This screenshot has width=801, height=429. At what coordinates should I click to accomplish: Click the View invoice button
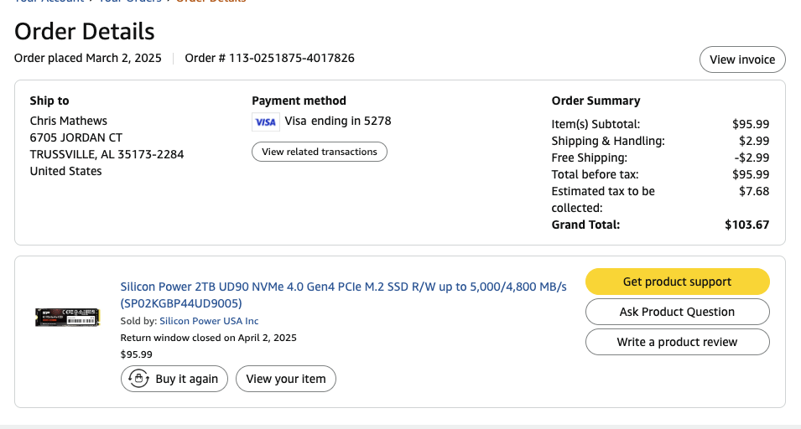click(x=742, y=59)
